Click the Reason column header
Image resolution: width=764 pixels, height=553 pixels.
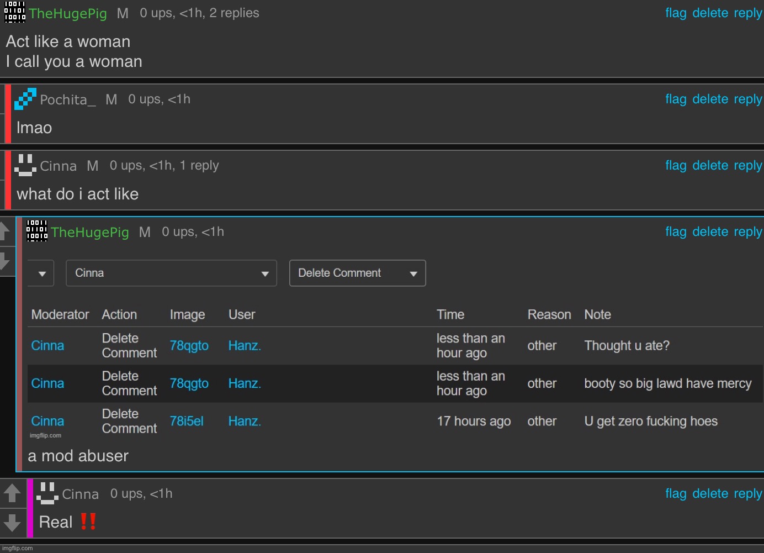pos(549,314)
